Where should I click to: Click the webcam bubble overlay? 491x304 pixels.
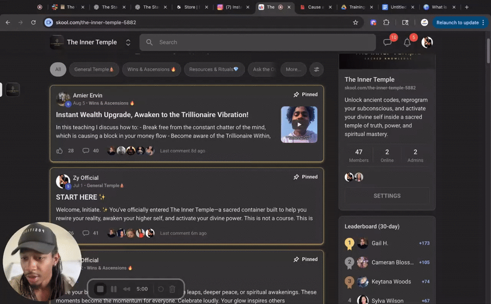pyautogui.click(x=42, y=262)
